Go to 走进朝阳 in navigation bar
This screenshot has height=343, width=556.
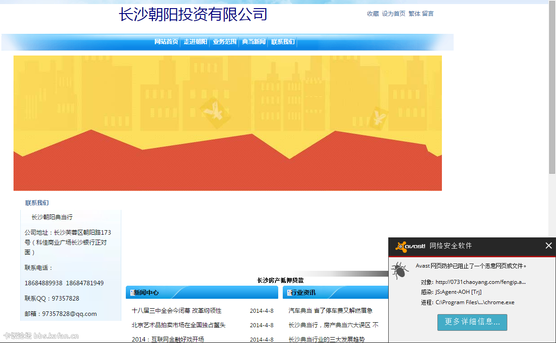point(195,42)
